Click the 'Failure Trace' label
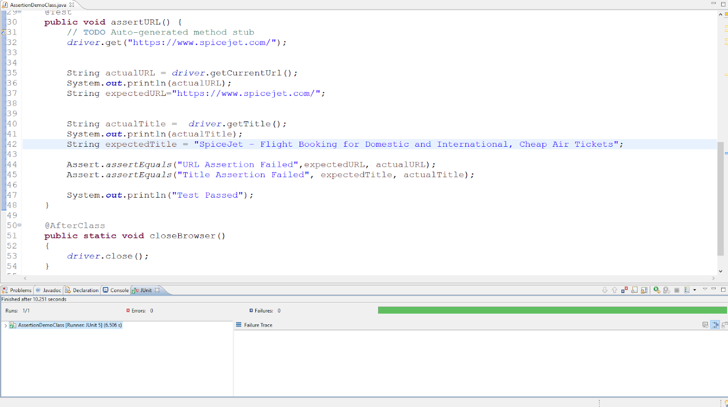The width and height of the screenshot is (728, 407). (x=258, y=325)
